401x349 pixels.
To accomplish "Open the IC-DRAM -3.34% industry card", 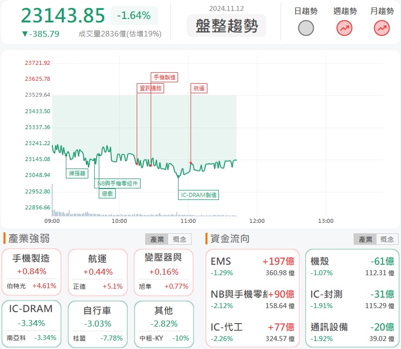I will pyautogui.click(x=31, y=324).
